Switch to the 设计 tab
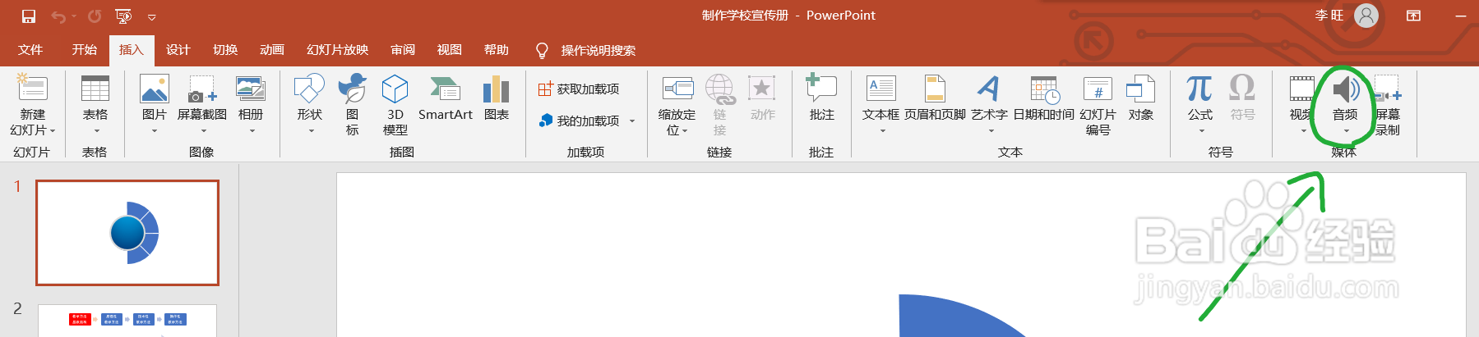The height and width of the screenshot is (337, 1479). (178, 50)
